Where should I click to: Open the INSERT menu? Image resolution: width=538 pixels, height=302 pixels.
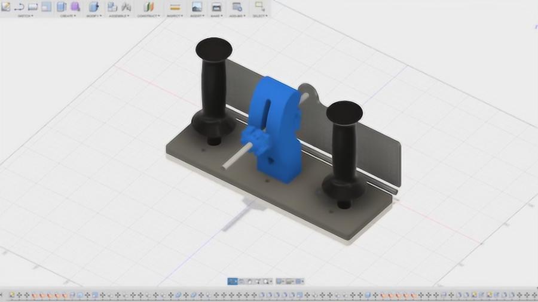[196, 16]
